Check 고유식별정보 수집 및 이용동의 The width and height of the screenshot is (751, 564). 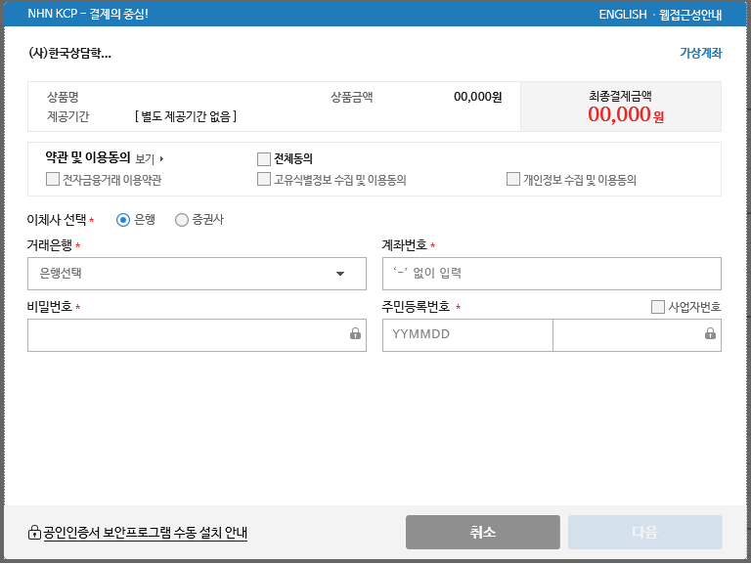[263, 179]
